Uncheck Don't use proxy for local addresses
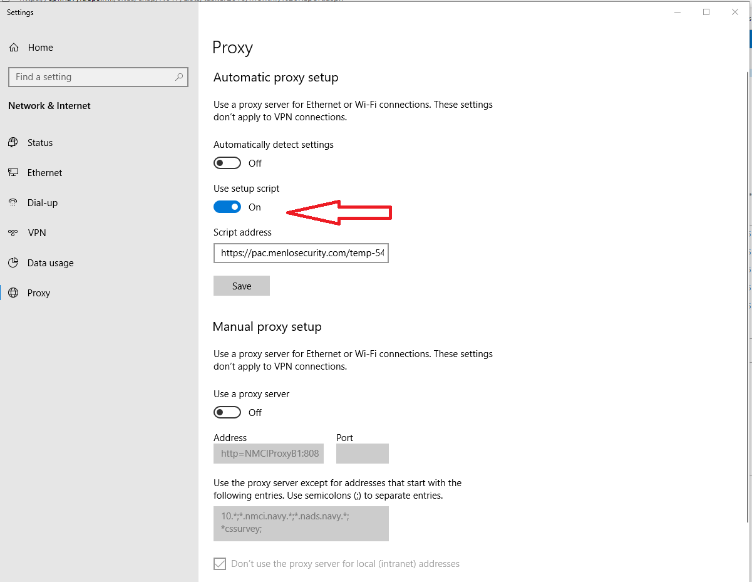 tap(220, 564)
